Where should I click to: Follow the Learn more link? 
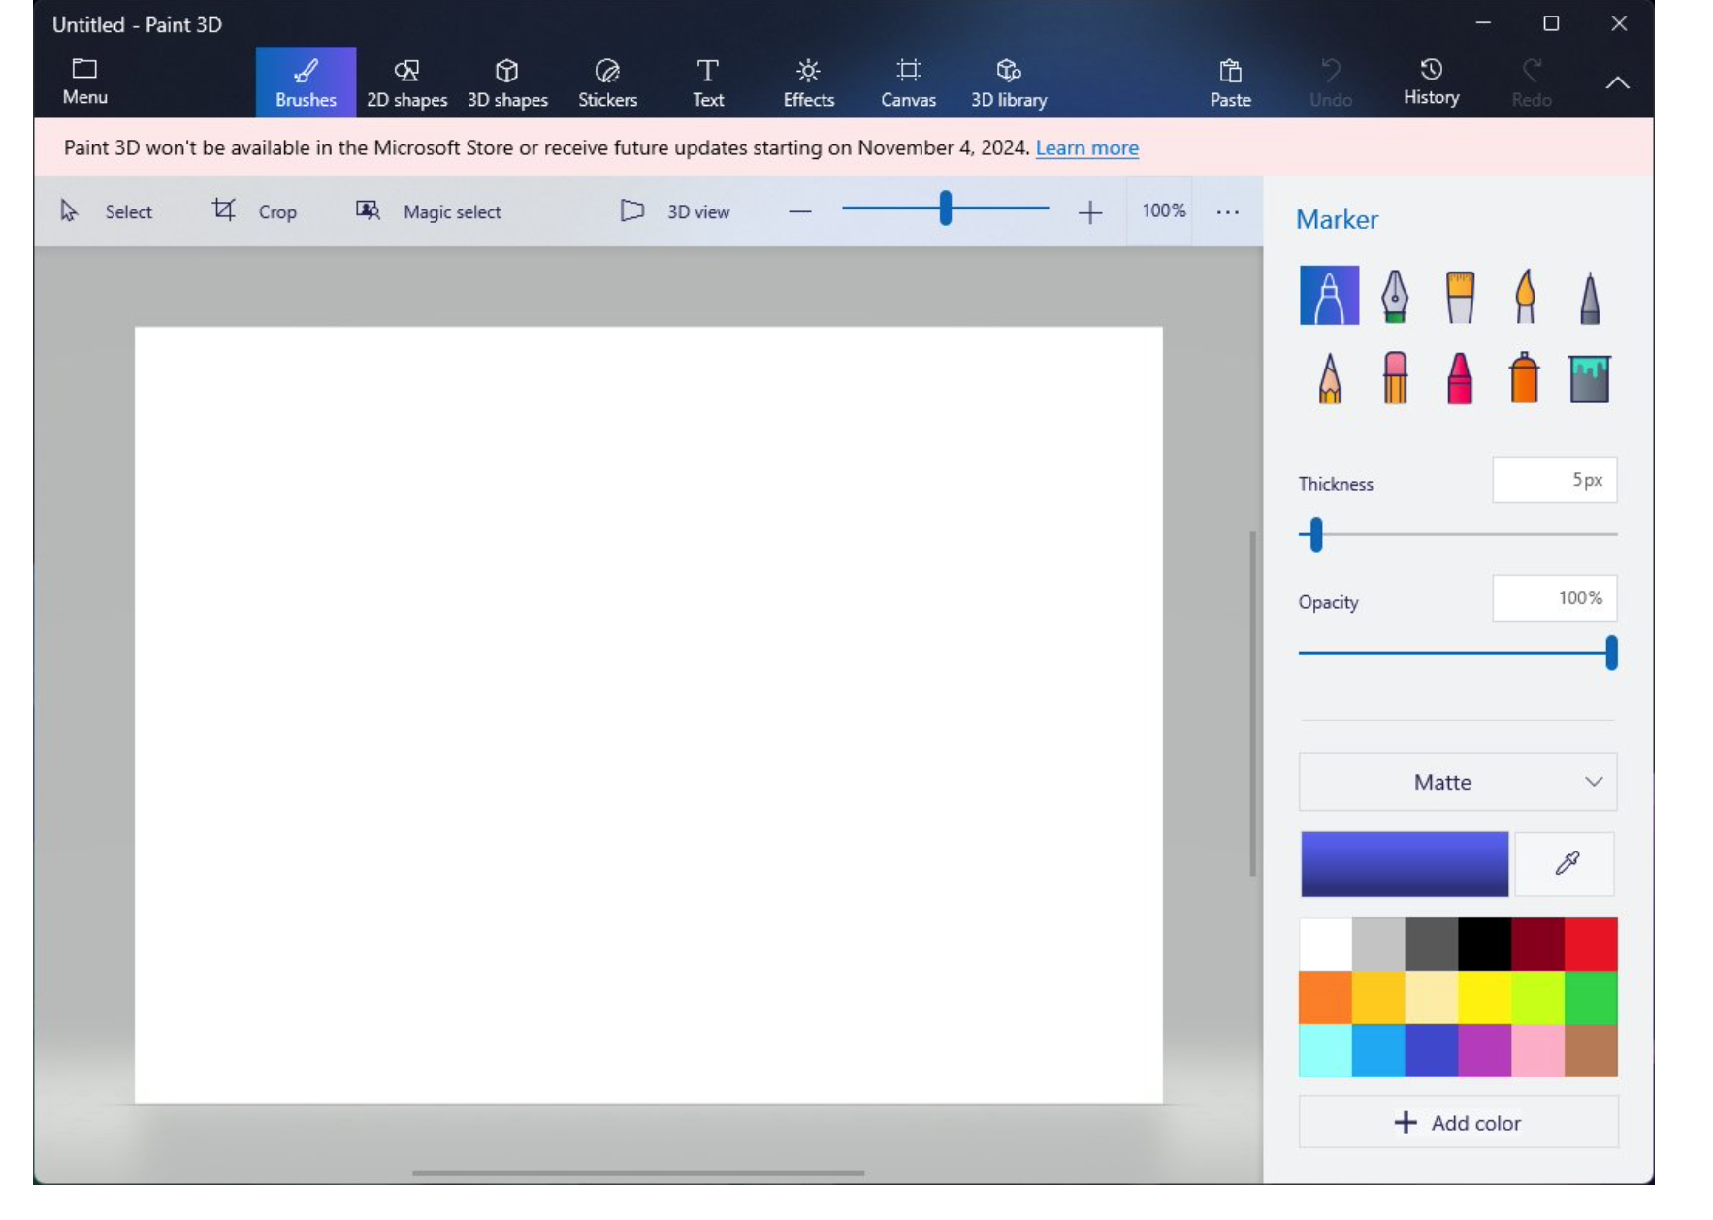pos(1086,147)
